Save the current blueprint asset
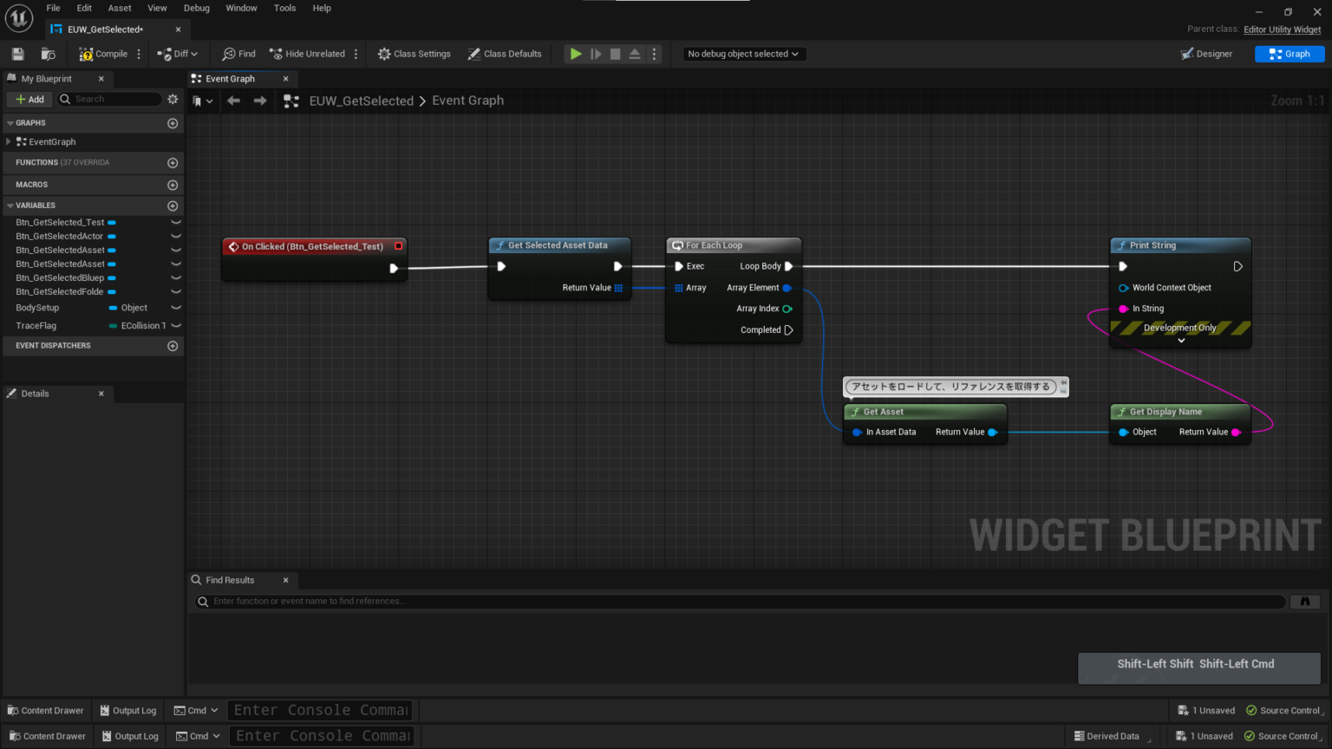1332x749 pixels. (x=16, y=53)
